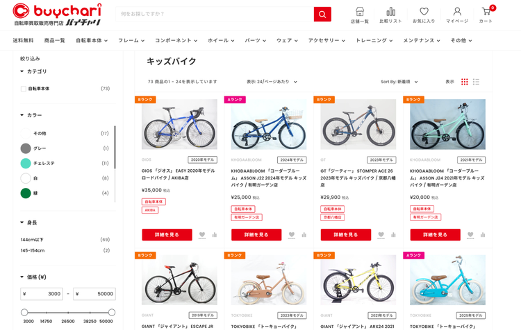
Task: Check the 自転車本体 category checkbox
Action: 23,89
